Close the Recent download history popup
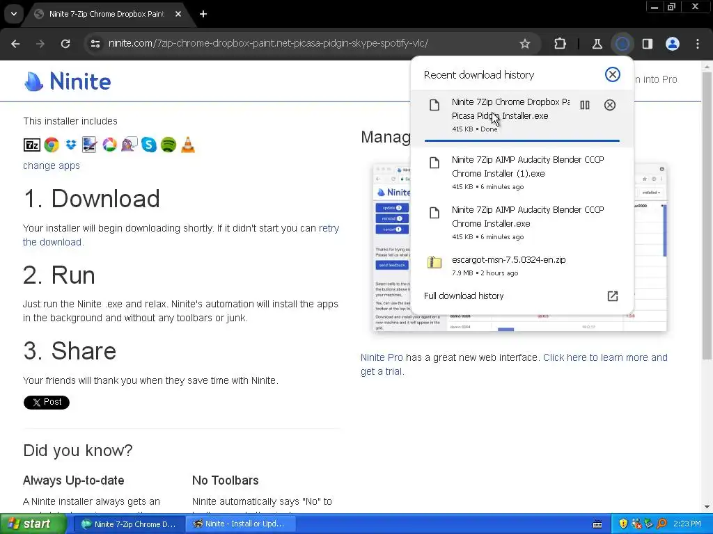The height and width of the screenshot is (534, 713). coord(613,74)
